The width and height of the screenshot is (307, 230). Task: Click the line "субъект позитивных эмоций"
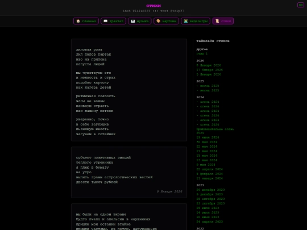click(x=103, y=158)
